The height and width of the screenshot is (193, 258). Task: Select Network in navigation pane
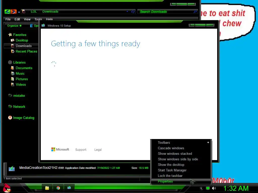click(x=19, y=107)
